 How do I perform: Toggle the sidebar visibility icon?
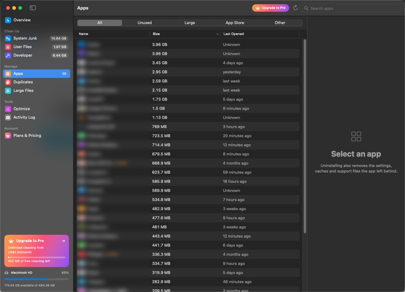[33, 8]
